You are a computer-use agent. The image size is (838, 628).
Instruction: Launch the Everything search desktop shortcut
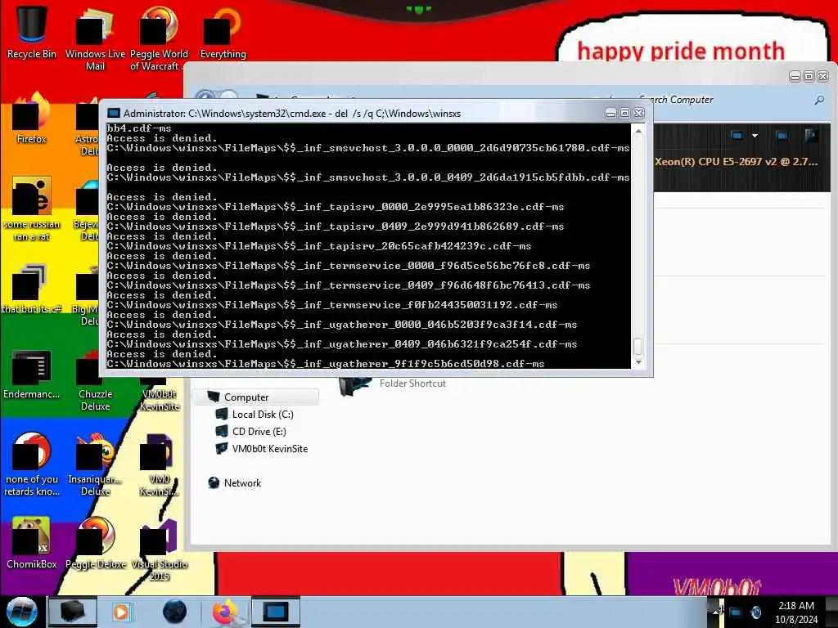(x=223, y=32)
